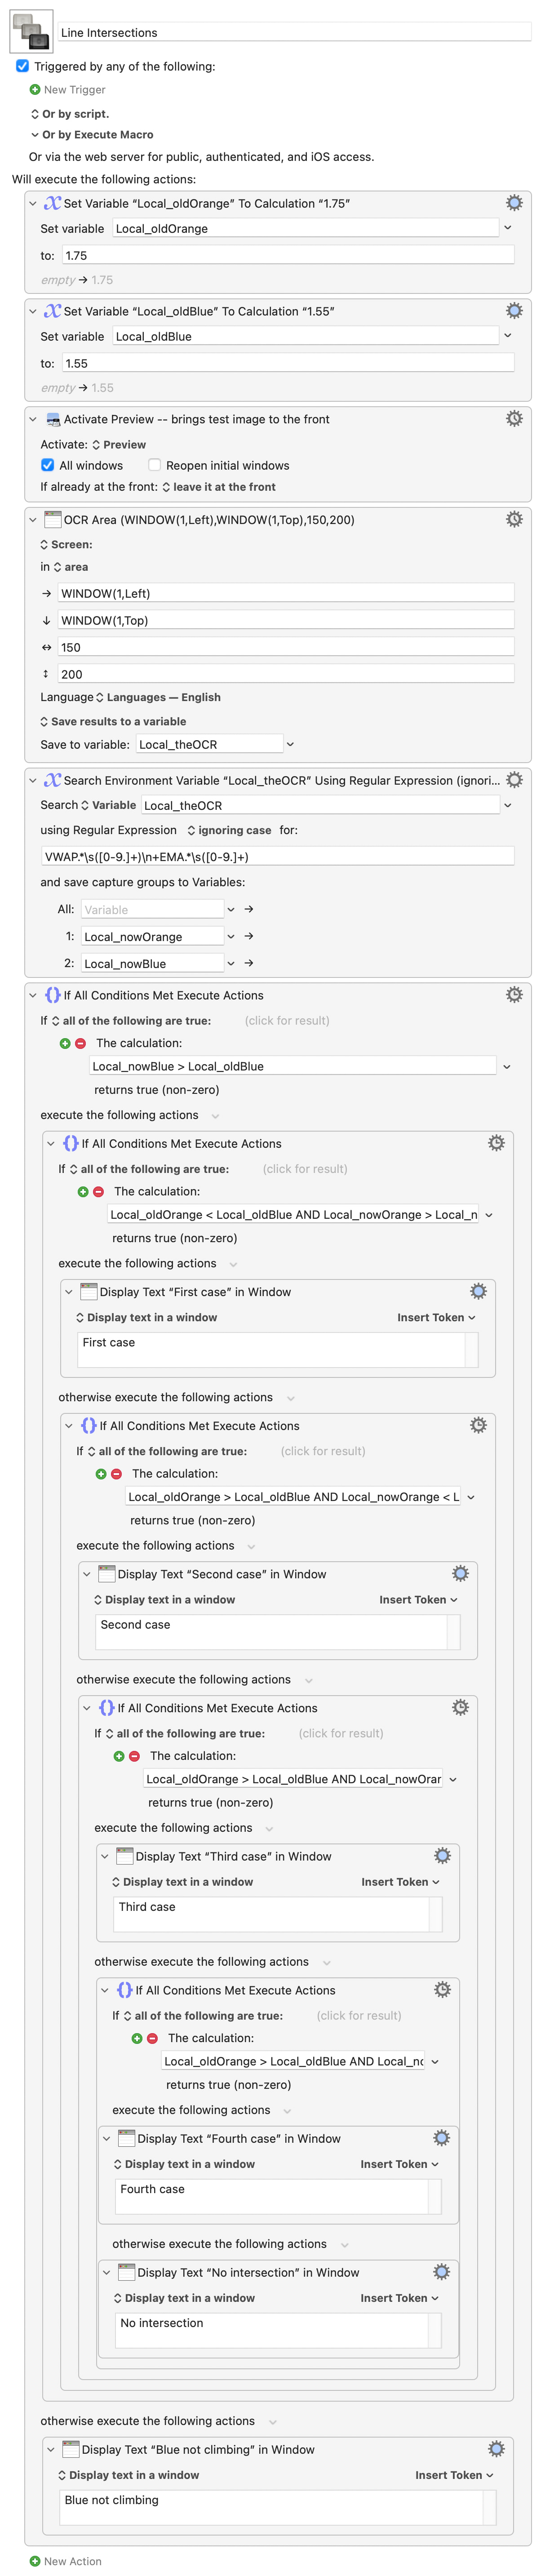Viewport: 541px width, 2576px height.
Task: Edit the Second case text box
Action: pos(270,1631)
